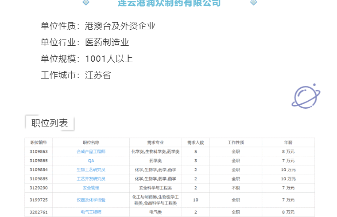Viewport: 337px width, 217px height.
Task: Click the 医药制造业 industry text
Action: point(107,42)
